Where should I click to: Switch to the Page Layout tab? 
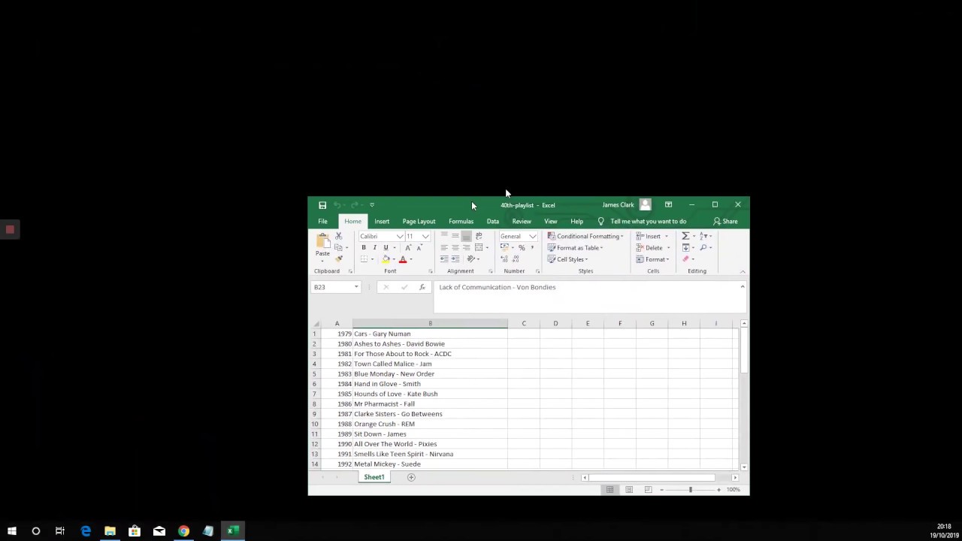tap(419, 221)
